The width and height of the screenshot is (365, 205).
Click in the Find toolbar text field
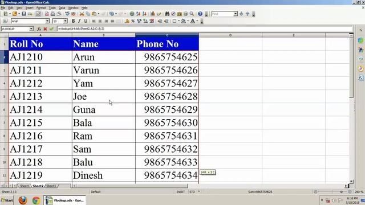pyautogui.click(x=222, y=14)
